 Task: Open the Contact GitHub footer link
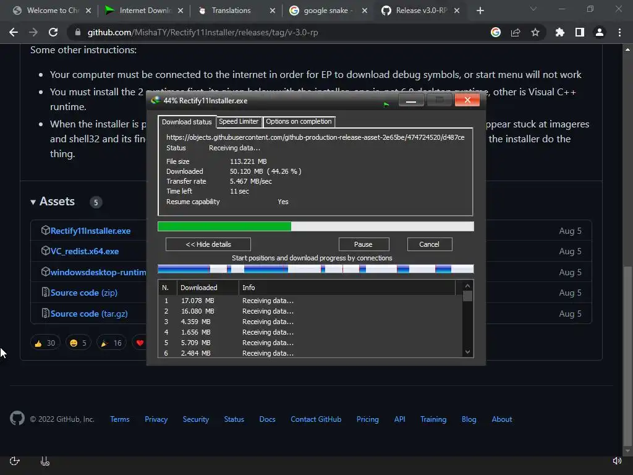click(x=316, y=419)
